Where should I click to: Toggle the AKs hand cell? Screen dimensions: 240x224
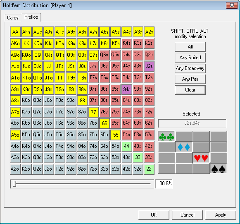pos(26,32)
